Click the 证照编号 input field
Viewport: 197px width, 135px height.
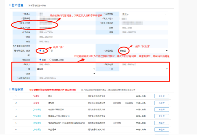pos(66,18)
